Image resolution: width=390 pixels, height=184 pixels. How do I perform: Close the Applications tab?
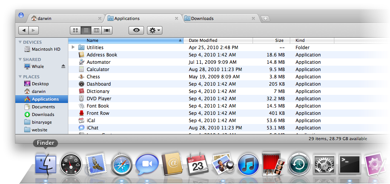[x=177, y=18]
